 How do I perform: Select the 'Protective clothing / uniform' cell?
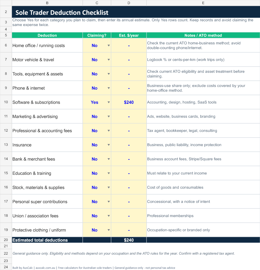coord(47,230)
